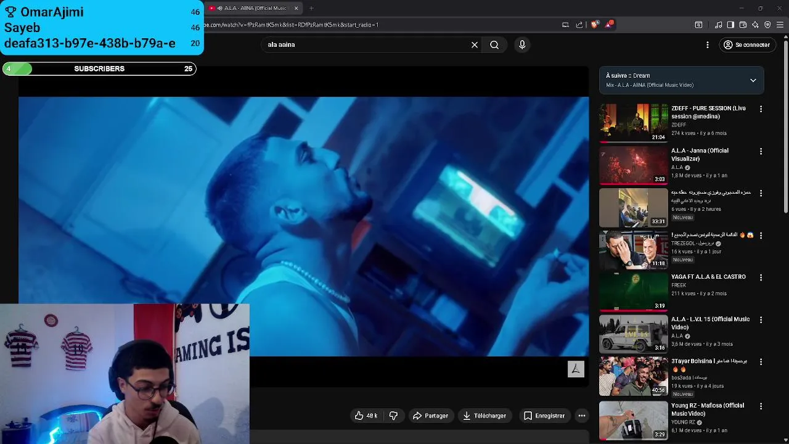Screen dimensions: 789x444
Task: Open the more actions ellipsis below the video
Action: point(581,416)
